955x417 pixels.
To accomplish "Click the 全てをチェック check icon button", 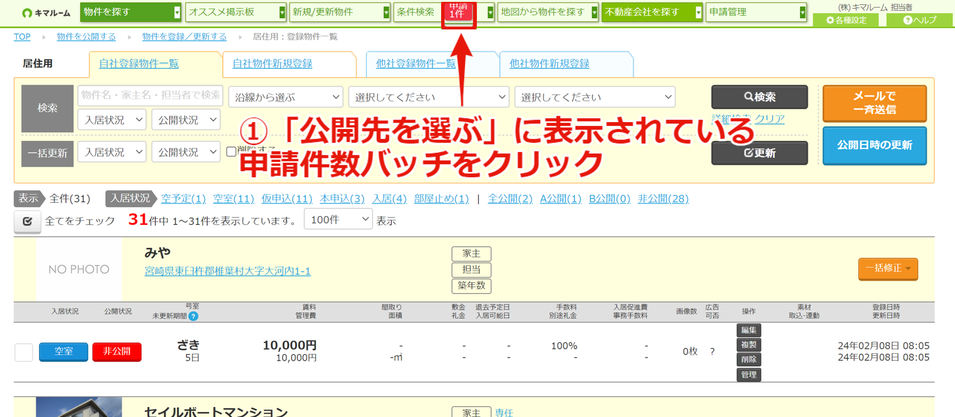I will click(28, 222).
